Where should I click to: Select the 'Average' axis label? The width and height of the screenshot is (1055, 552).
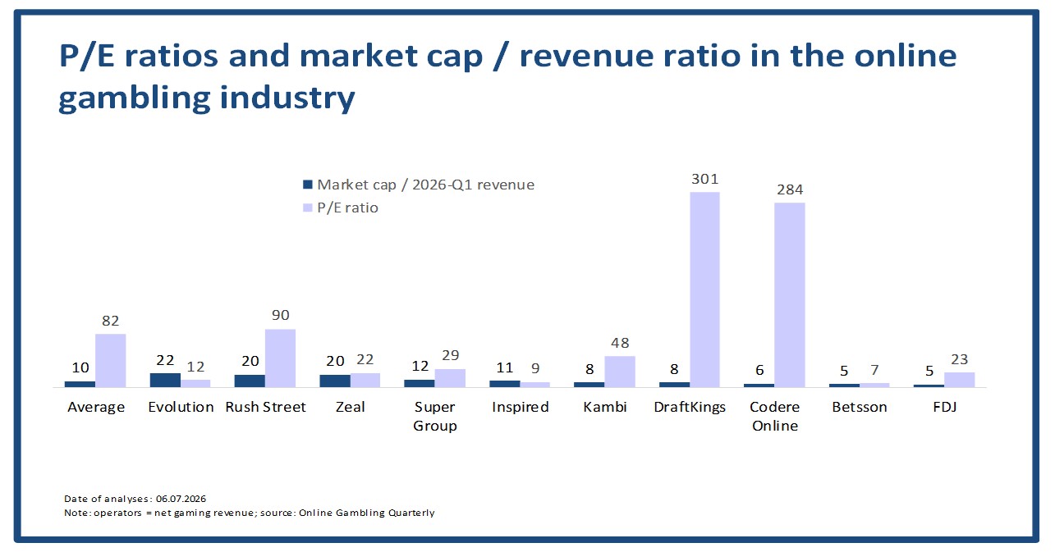pyautogui.click(x=96, y=407)
